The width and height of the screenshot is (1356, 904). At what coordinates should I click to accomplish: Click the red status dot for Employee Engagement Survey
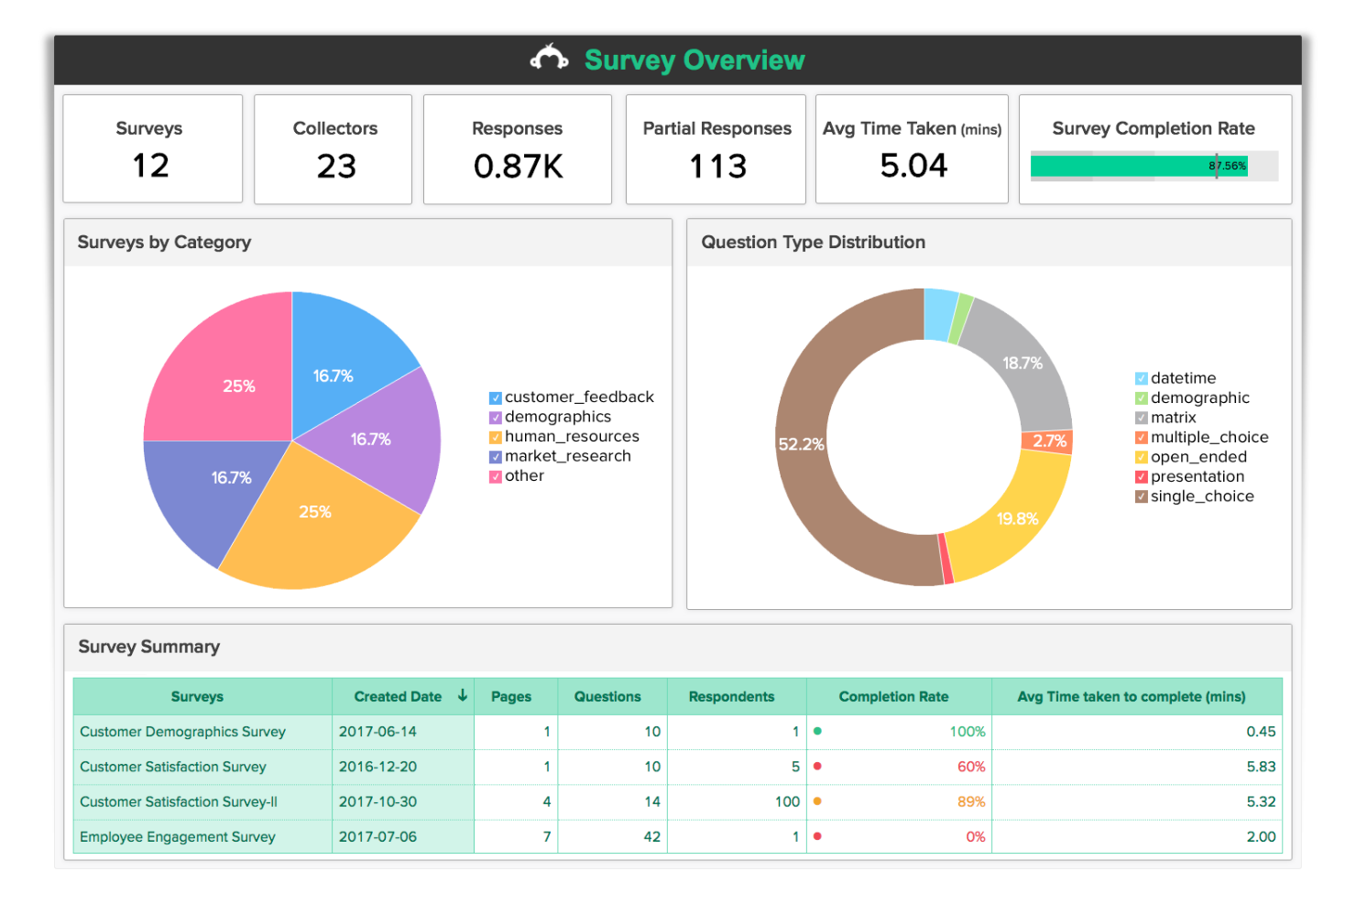(816, 836)
